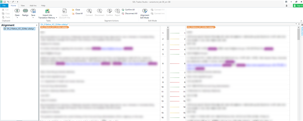The width and height of the screenshot is (303, 121).
Task: Click the Reject segment icon
Action: tap(117, 11)
